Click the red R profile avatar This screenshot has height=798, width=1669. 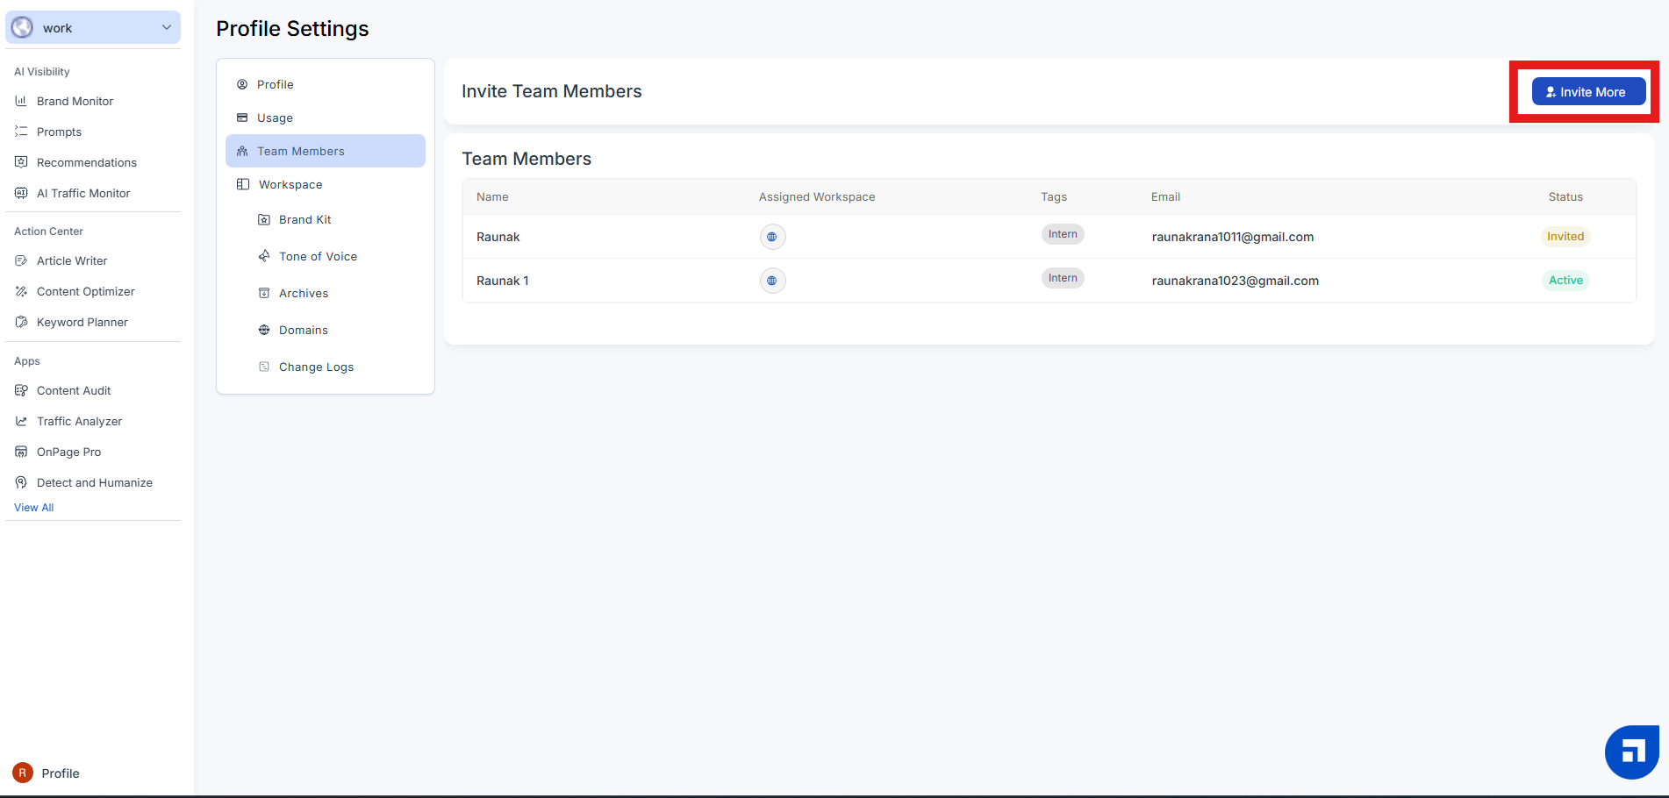coord(23,773)
